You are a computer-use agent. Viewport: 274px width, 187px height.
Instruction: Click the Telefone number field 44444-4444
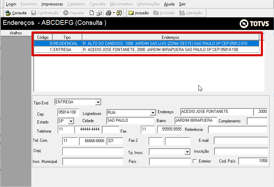tap(87, 130)
